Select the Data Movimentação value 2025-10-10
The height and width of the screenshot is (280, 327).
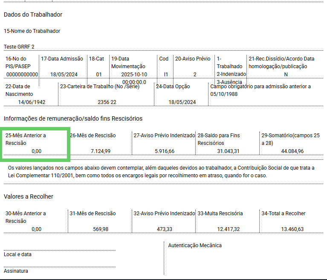click(134, 75)
